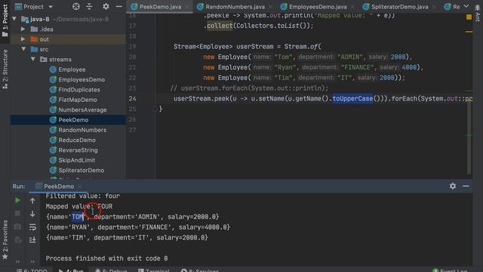Image resolution: width=483 pixels, height=272 pixels.
Task: Click the up stack trace arrow
Action: coord(32,201)
